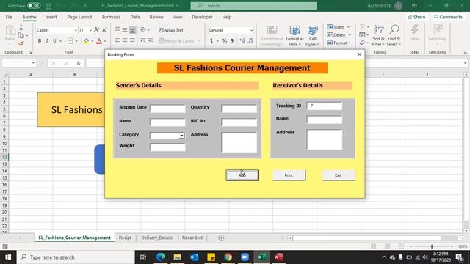The image size is (470, 264).
Task: Click the Comments button
Action: (x=448, y=17)
